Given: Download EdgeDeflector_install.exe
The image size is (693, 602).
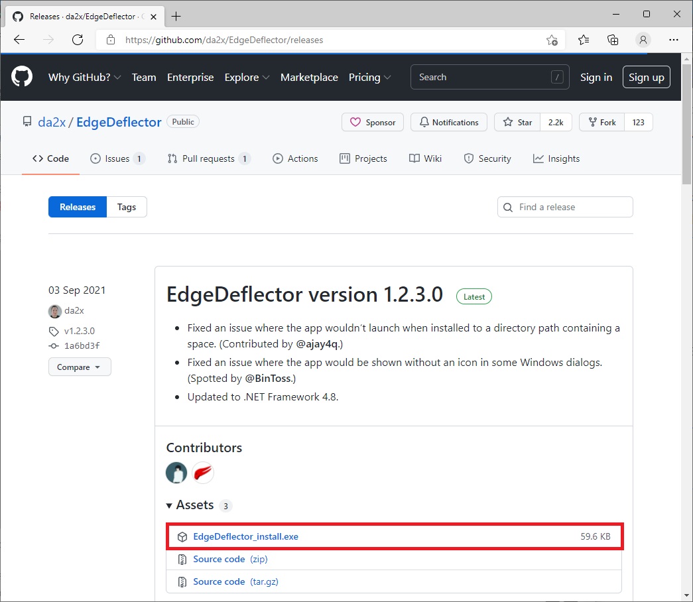Looking at the screenshot, I should point(246,536).
